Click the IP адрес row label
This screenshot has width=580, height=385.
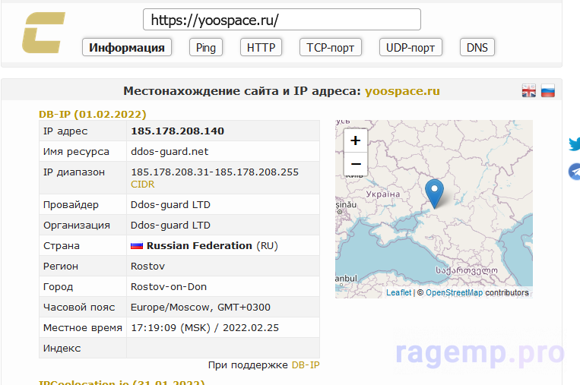coord(65,131)
